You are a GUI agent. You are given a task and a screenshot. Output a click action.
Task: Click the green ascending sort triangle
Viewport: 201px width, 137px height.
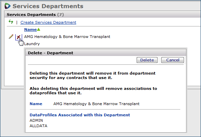(x=38, y=30)
